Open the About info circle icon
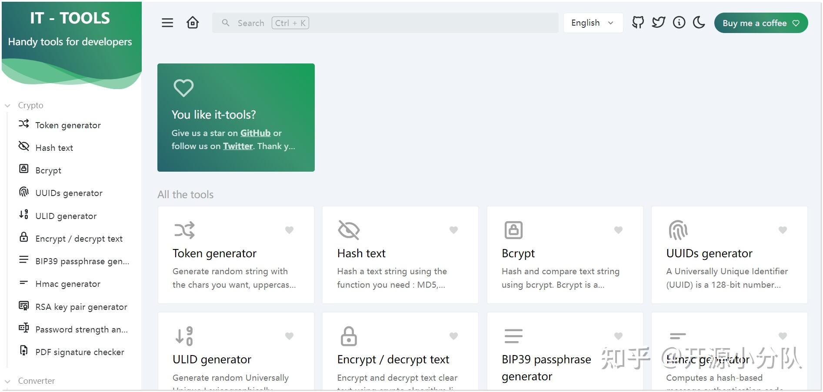This screenshot has width=823, height=392. (679, 23)
